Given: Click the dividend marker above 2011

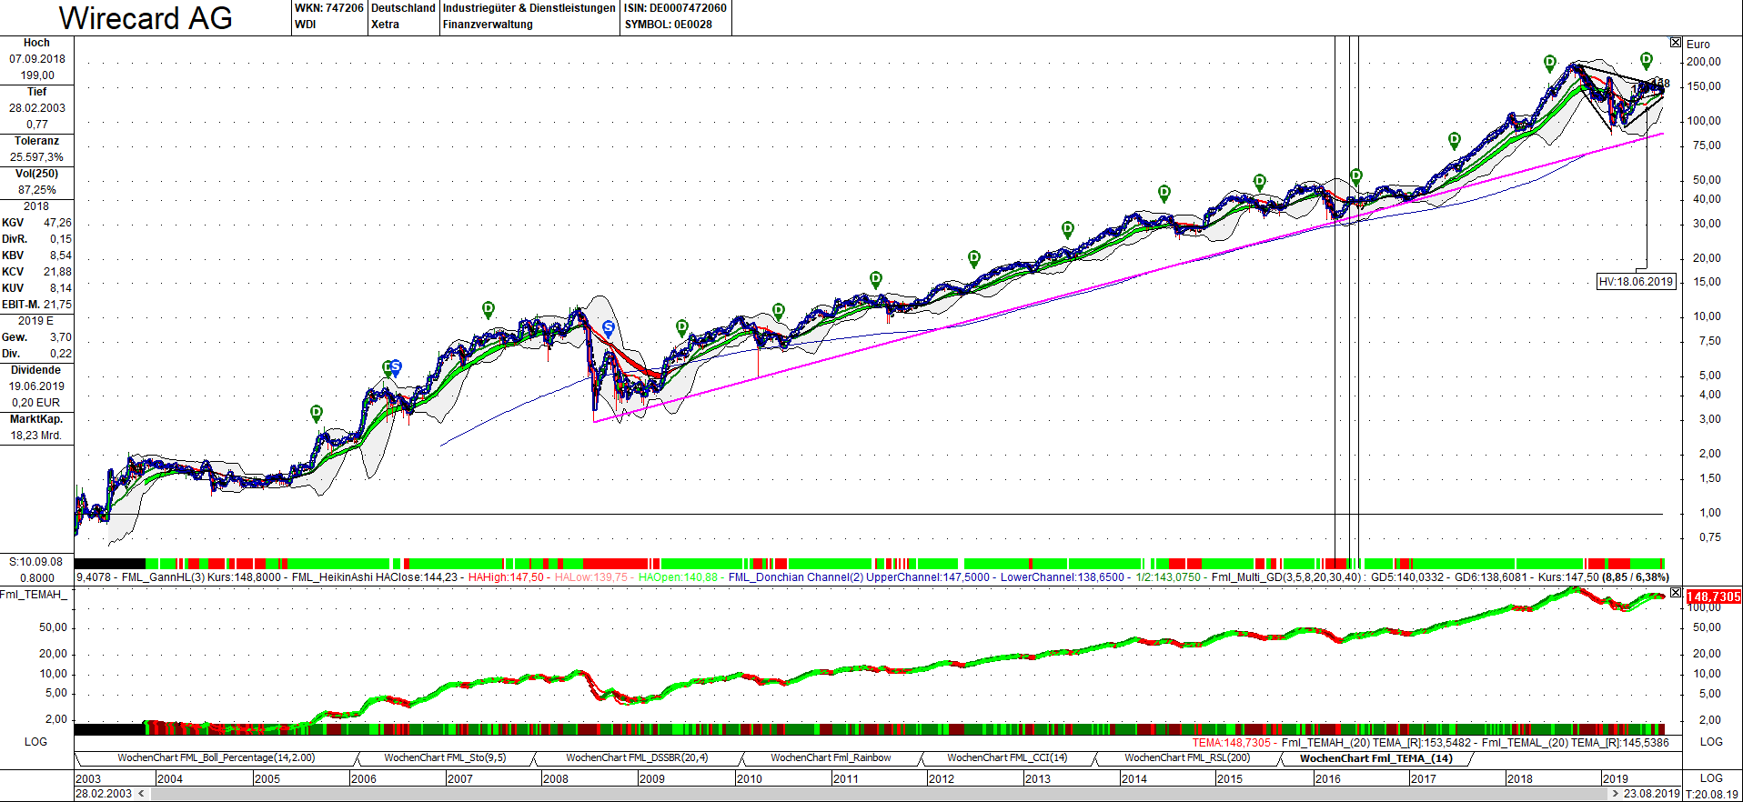Looking at the screenshot, I should 876,279.
